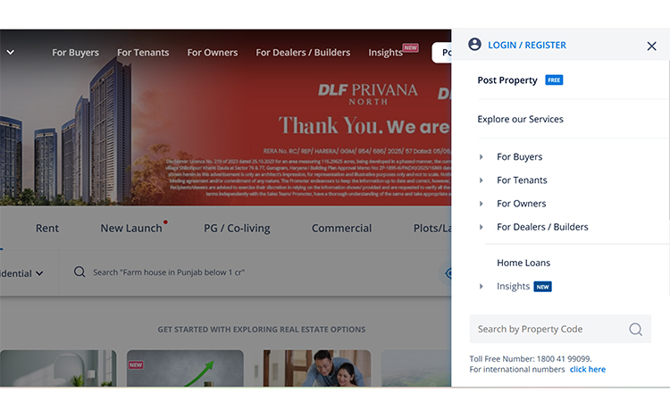Viewport: 670px width, 402px height.
Task: Switch to the Rent tab
Action: pyautogui.click(x=47, y=228)
